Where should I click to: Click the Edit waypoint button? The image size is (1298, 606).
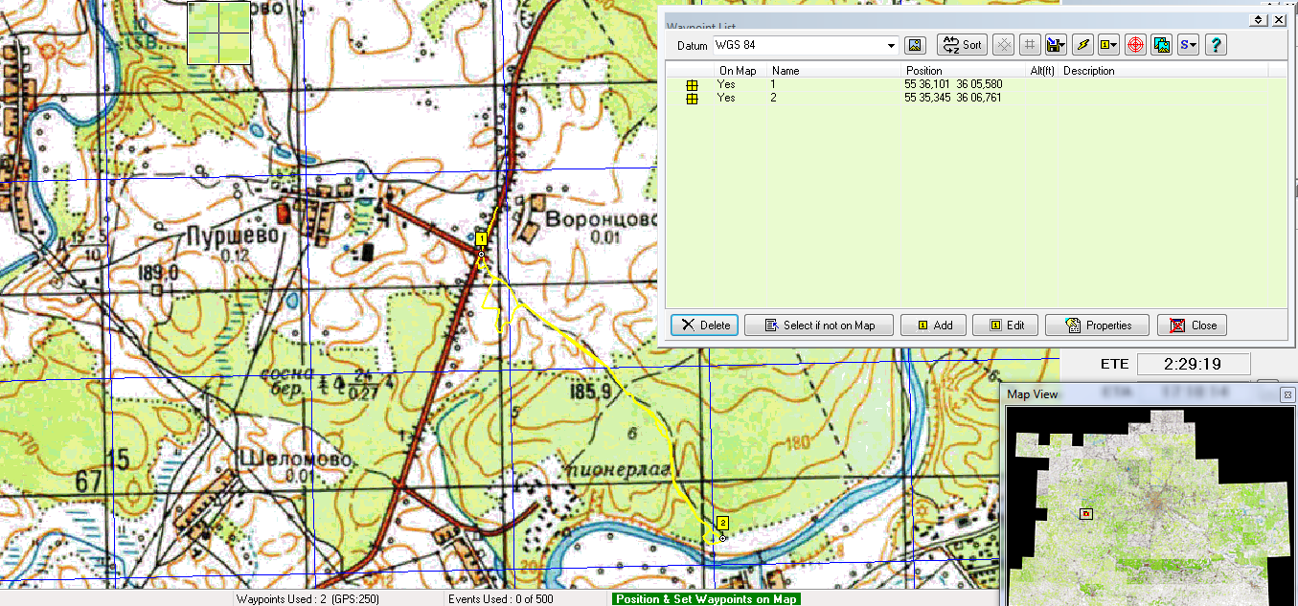point(1006,325)
